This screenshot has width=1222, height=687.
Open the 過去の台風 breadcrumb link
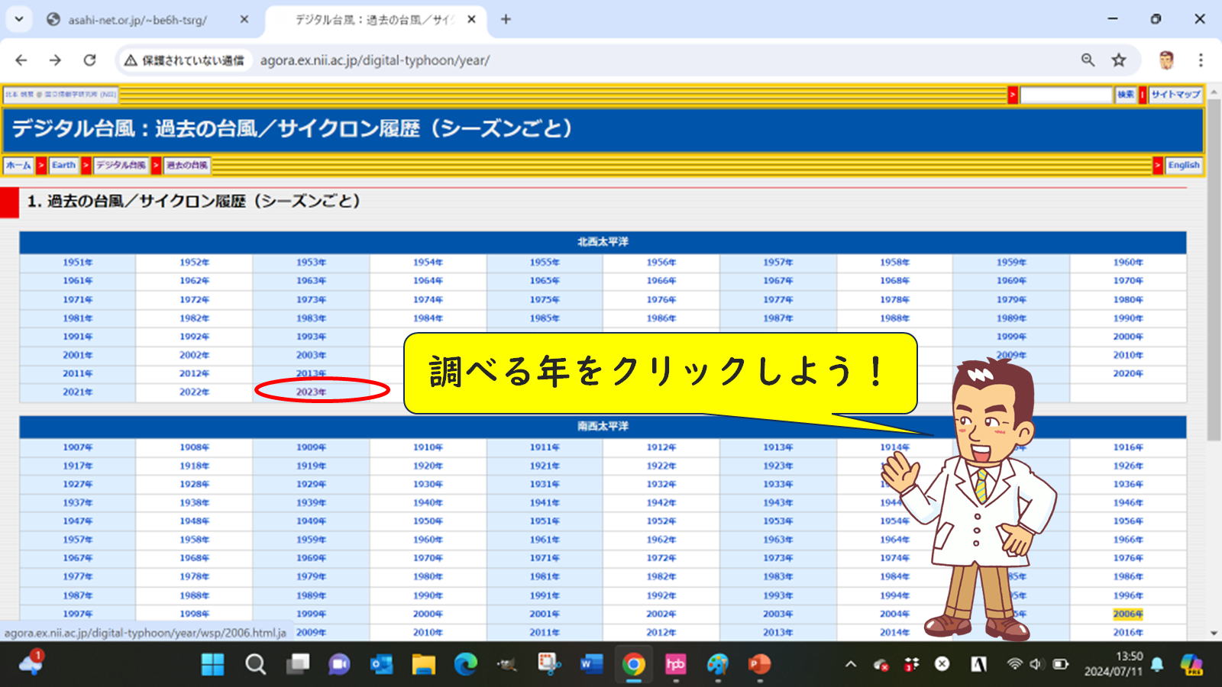coord(187,165)
